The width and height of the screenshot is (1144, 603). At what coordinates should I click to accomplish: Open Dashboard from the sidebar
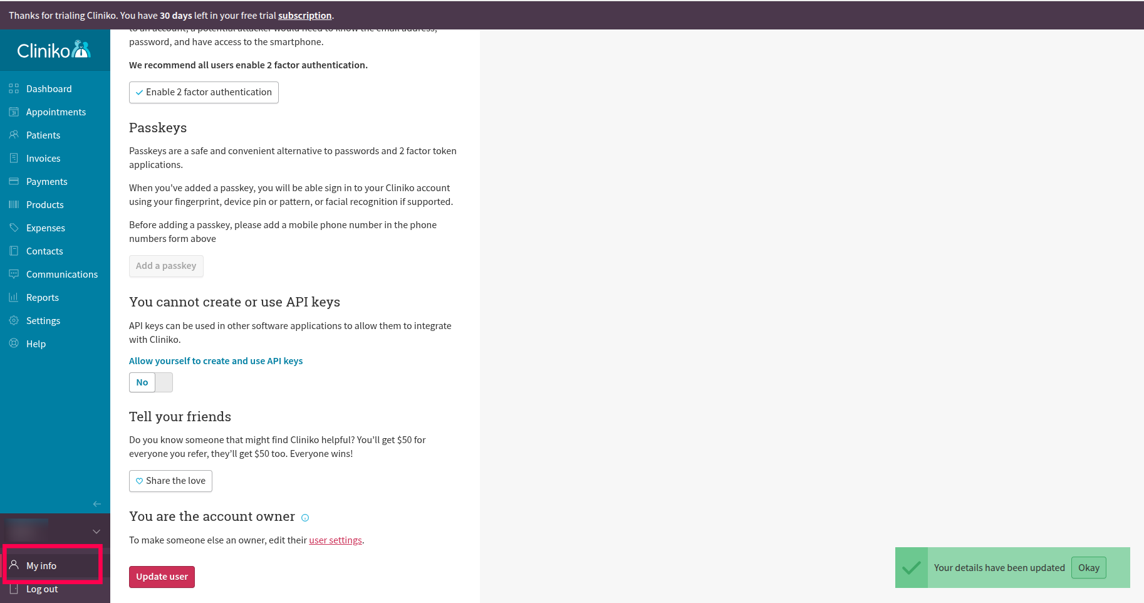pyautogui.click(x=55, y=89)
